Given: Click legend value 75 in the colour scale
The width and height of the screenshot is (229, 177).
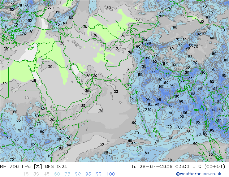Looking at the screenshot, I should (x=68, y=174).
